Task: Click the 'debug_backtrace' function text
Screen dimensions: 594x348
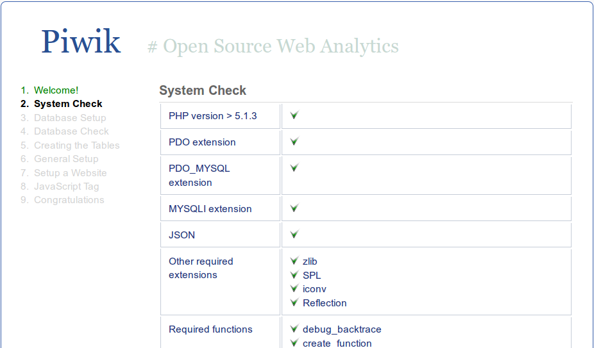Action: pyautogui.click(x=342, y=329)
